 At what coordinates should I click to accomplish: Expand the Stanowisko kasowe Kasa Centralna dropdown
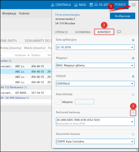132,142
